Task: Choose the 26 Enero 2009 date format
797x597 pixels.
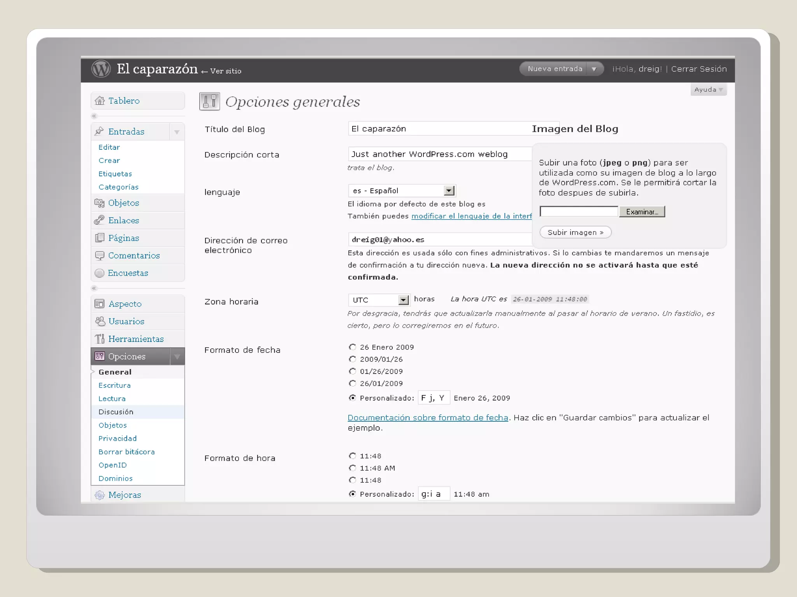Action: click(x=353, y=347)
